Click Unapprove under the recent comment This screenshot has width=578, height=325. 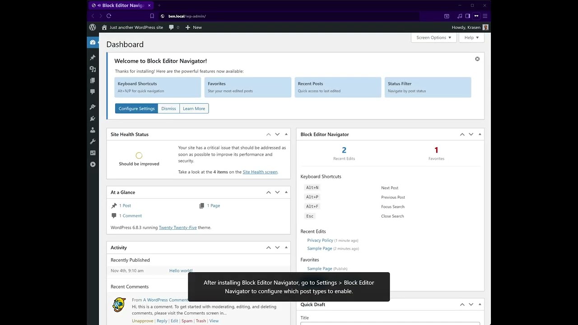143,321
